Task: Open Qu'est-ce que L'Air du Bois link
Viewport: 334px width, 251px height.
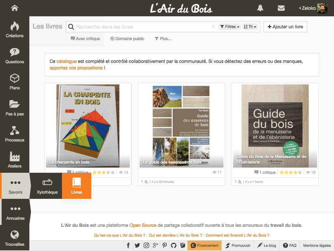Action: [119, 235]
